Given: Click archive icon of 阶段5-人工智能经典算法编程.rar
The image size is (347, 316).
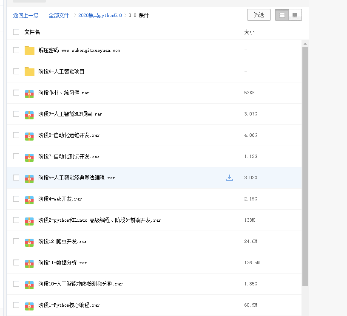Looking at the screenshot, I should (29, 179).
